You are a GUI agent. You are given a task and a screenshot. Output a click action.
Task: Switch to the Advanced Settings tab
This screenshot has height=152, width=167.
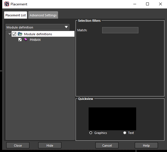click(43, 15)
